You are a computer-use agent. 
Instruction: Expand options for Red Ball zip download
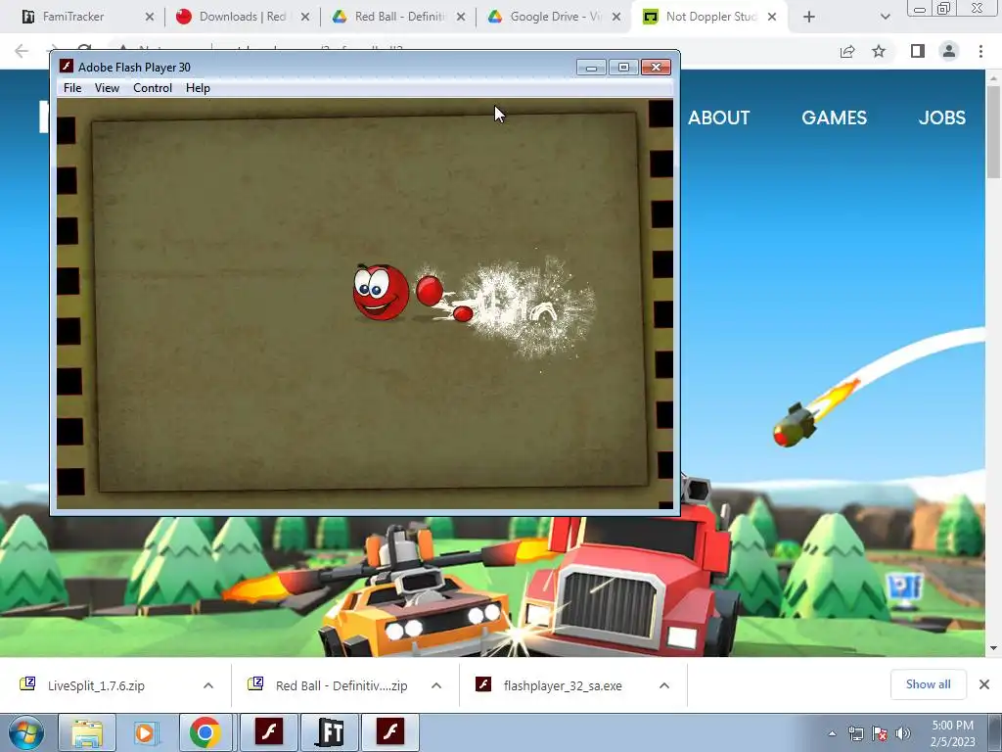click(436, 685)
